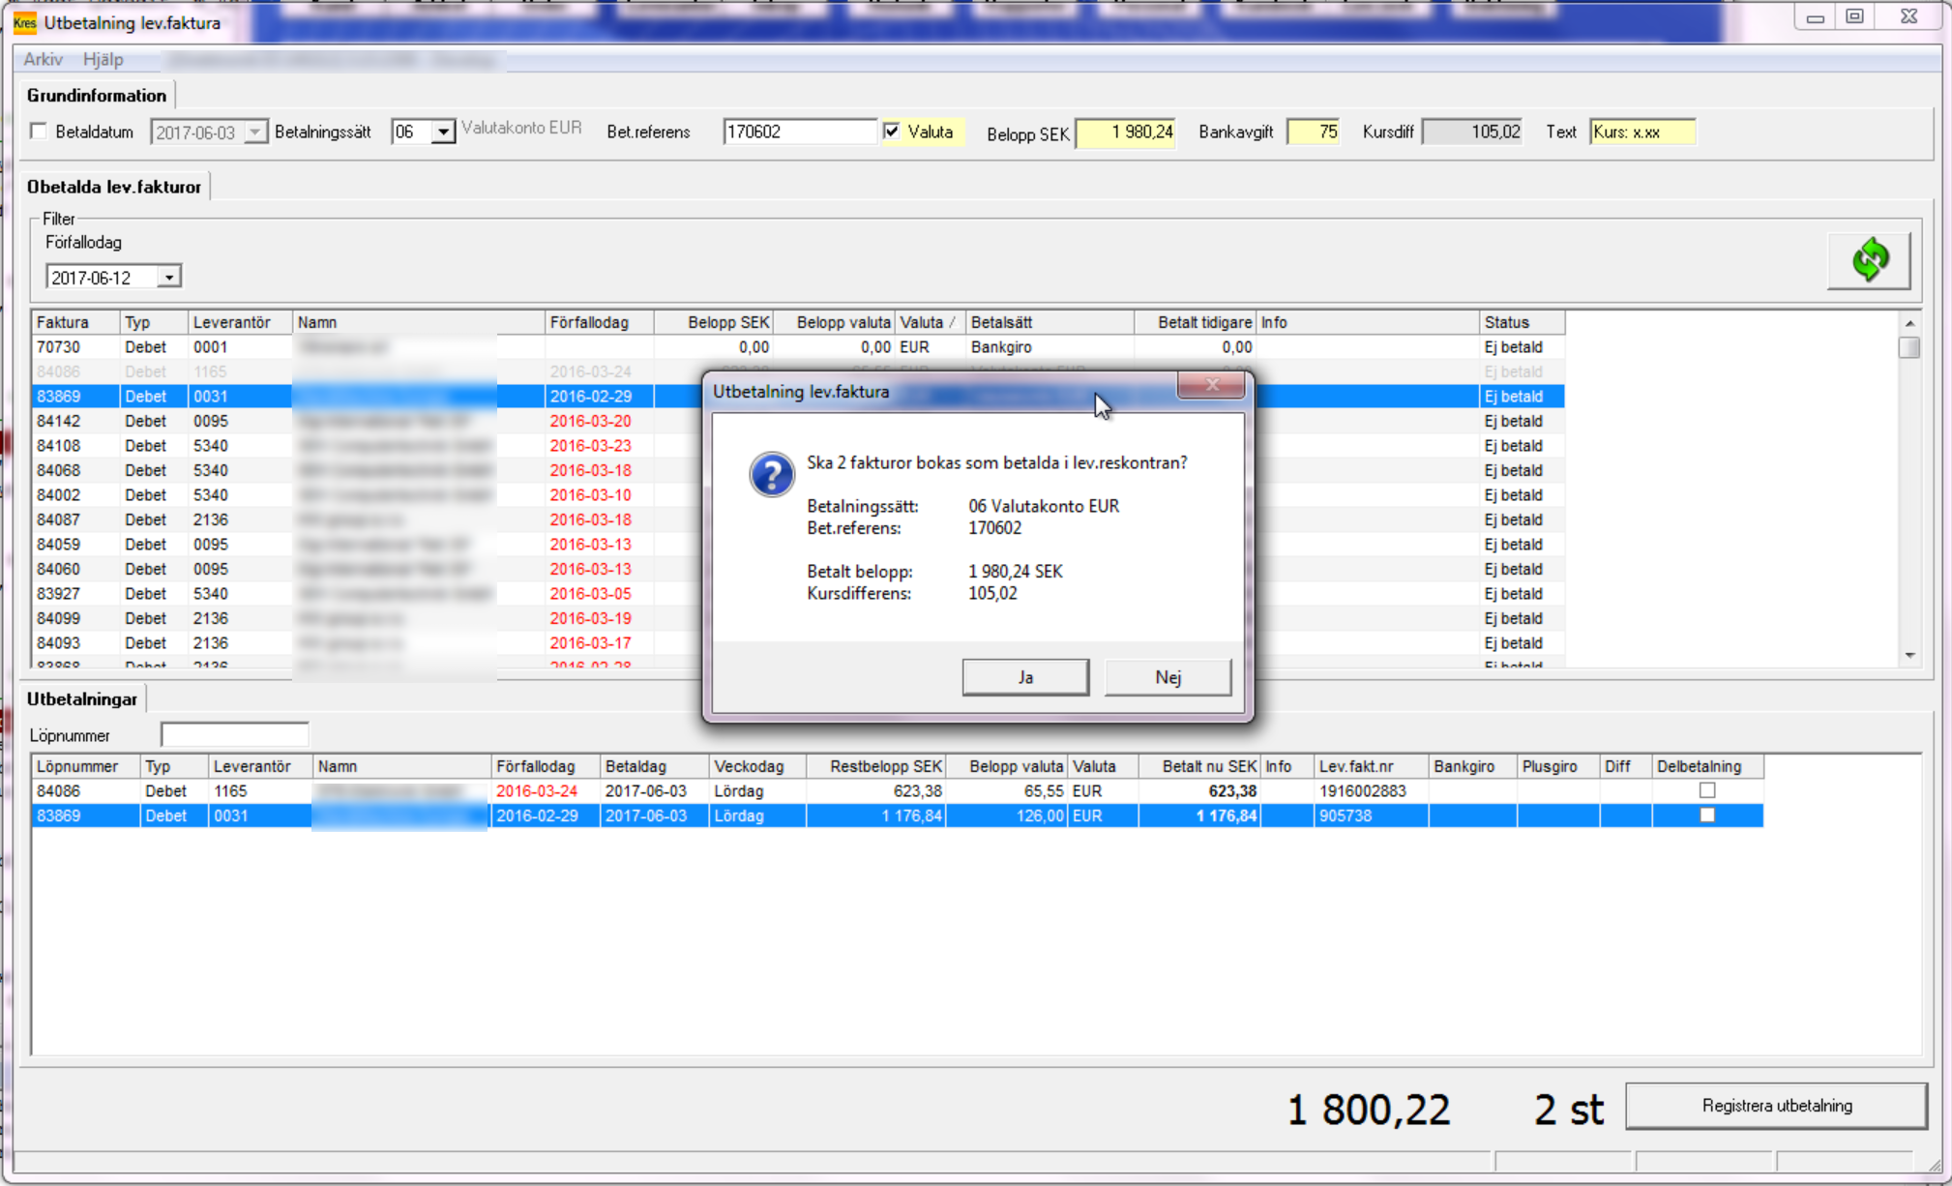The width and height of the screenshot is (1952, 1186).
Task: Click Lev.fakt.nr 905738 cell
Action: [x=1371, y=815]
